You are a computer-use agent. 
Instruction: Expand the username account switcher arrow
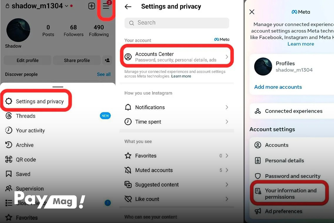[x=66, y=6]
